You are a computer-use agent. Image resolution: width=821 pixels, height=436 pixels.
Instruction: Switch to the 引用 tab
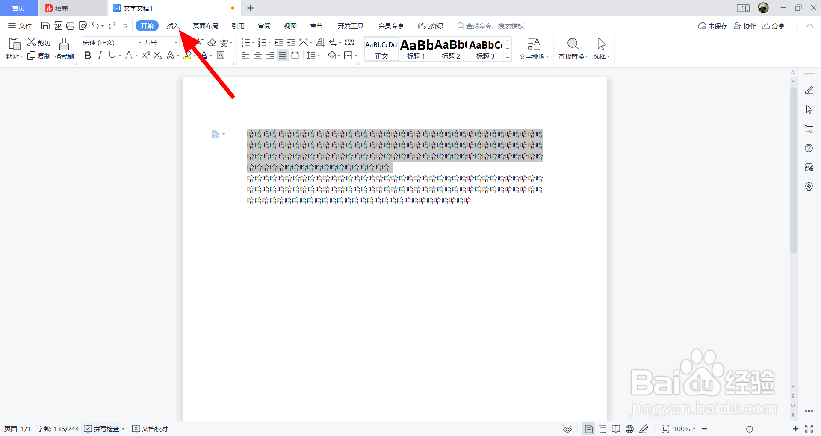[x=238, y=26]
